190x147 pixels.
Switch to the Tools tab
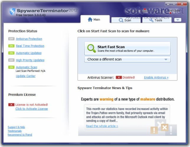[157, 20]
